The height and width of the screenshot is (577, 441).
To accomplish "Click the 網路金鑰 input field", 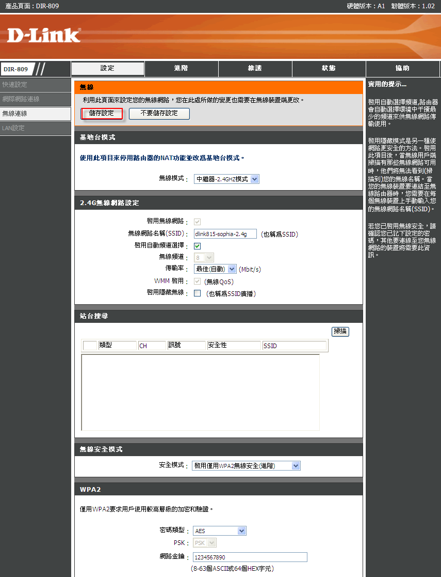I will (250, 557).
